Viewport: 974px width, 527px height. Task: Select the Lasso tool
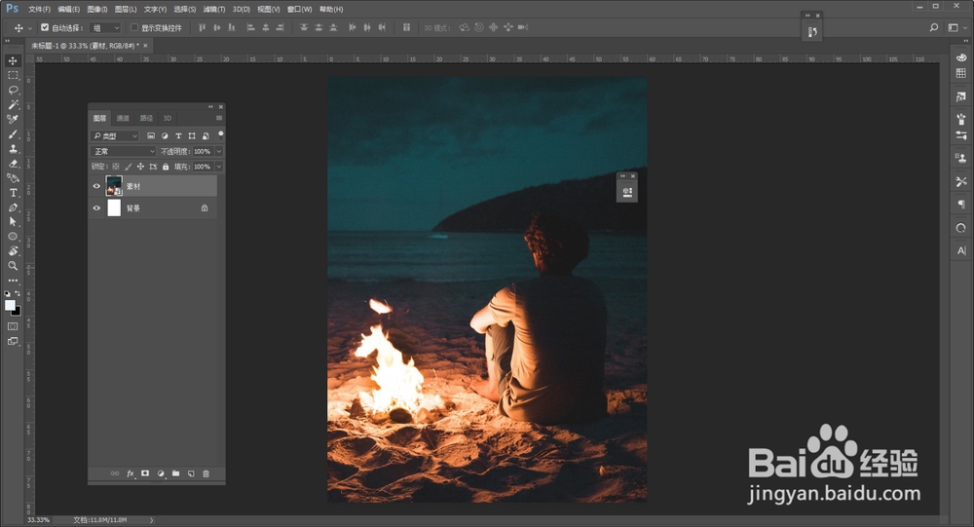click(13, 91)
